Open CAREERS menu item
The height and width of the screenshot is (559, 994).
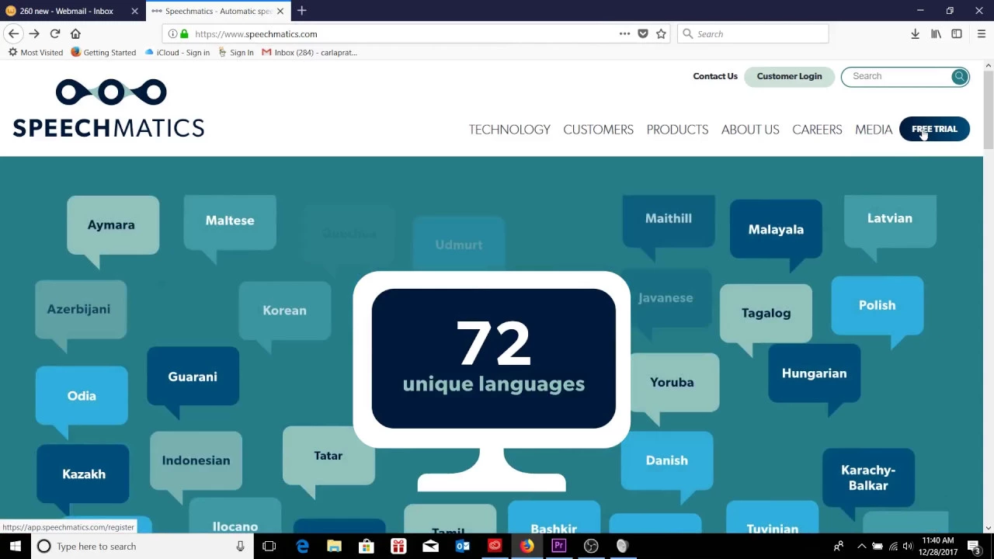pos(817,130)
